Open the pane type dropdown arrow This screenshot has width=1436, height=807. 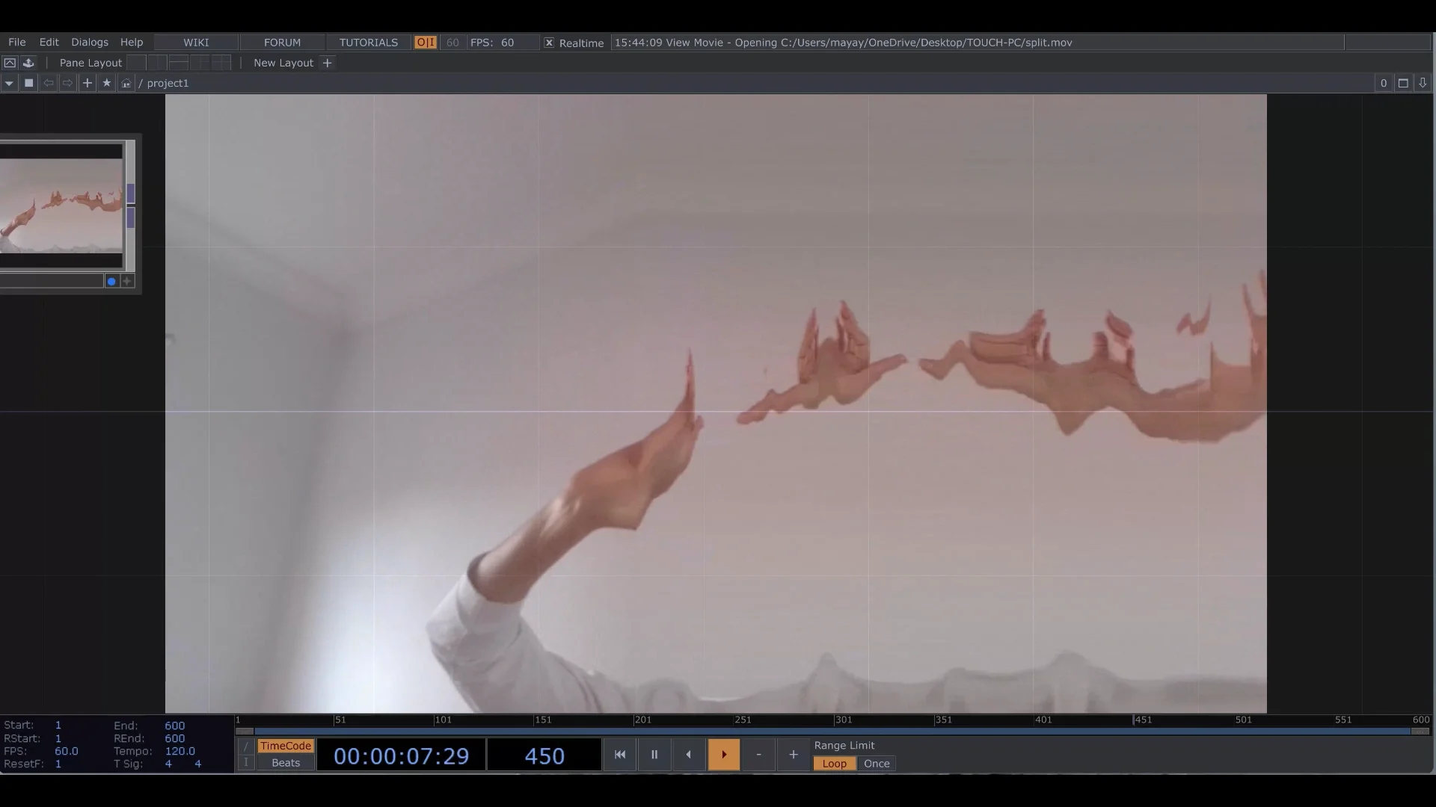[9, 83]
